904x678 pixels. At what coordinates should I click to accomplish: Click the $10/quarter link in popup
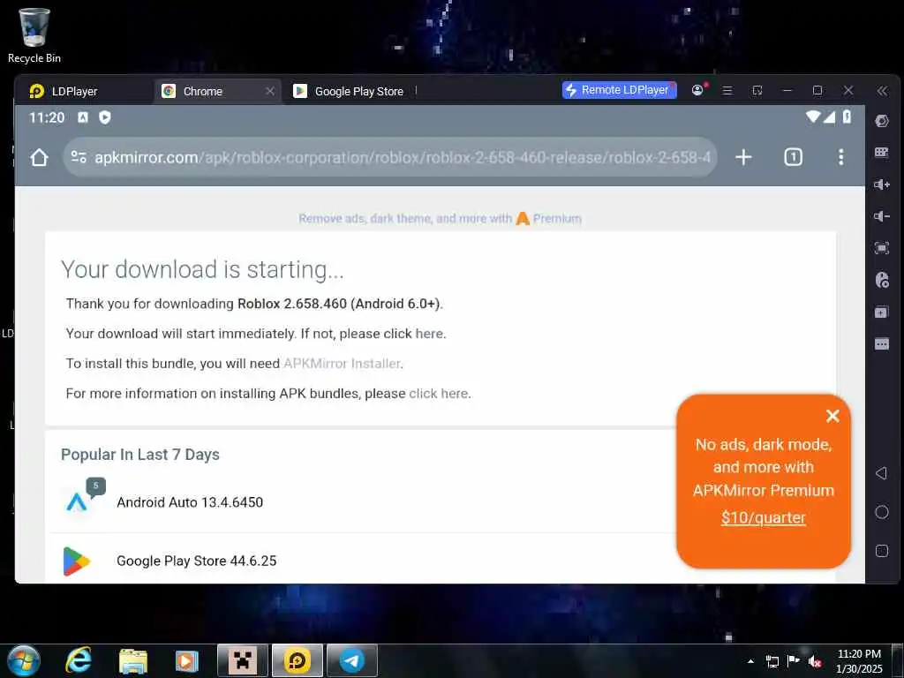764,517
